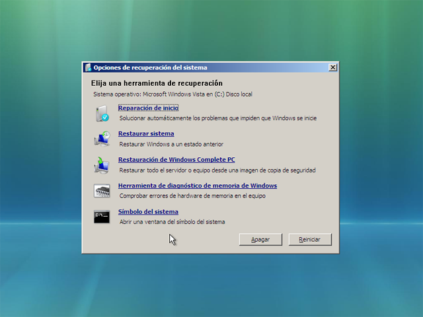The height and width of the screenshot is (317, 423).
Task: Click the black command prompt icon
Action: click(x=102, y=217)
